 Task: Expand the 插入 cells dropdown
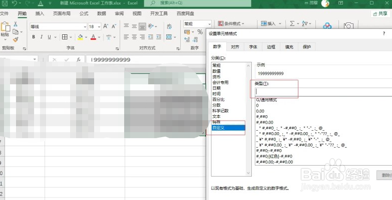pos(280,23)
